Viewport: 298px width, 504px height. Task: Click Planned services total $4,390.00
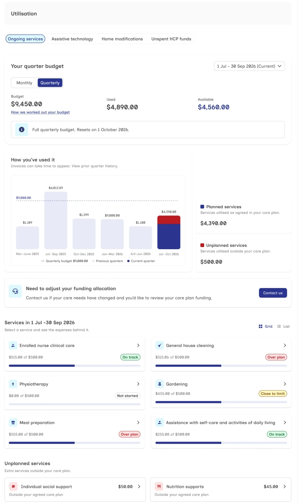point(213,223)
